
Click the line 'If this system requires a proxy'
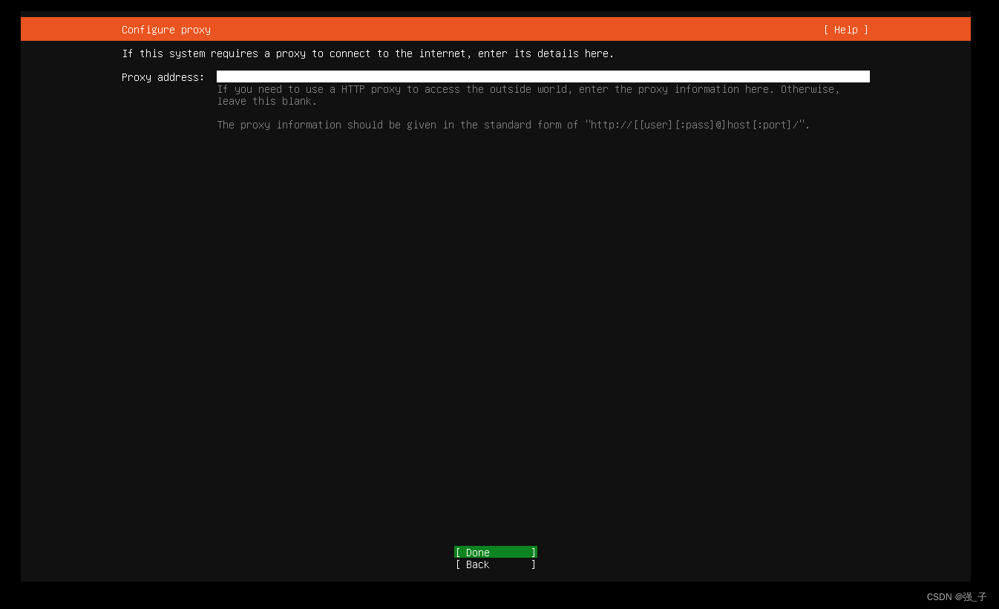pyautogui.click(x=368, y=53)
